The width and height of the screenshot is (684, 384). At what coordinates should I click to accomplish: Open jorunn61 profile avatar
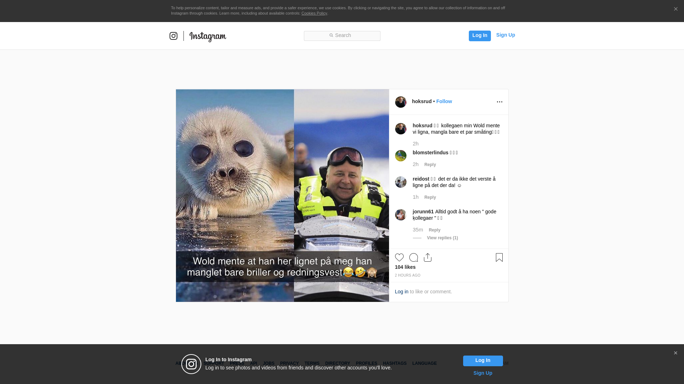(401, 215)
